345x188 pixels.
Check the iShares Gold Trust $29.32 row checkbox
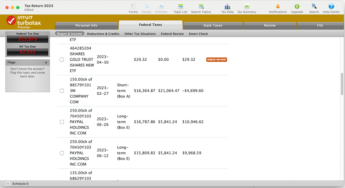(62, 60)
